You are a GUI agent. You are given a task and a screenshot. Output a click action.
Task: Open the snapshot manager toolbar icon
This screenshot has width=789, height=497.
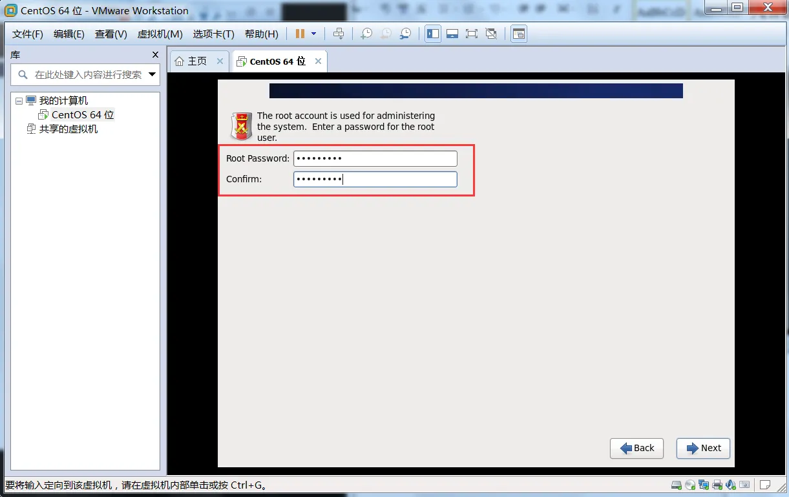click(x=405, y=34)
